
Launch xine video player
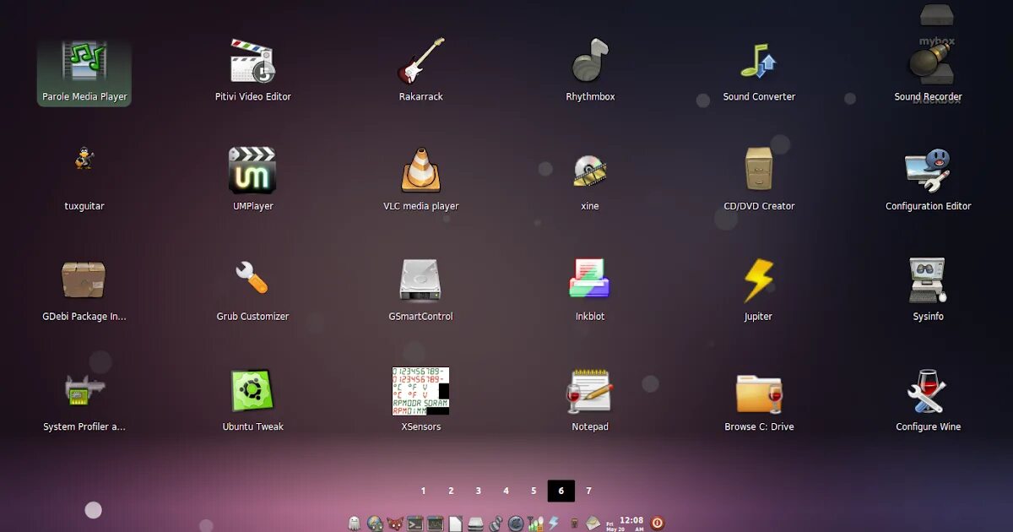(590, 181)
